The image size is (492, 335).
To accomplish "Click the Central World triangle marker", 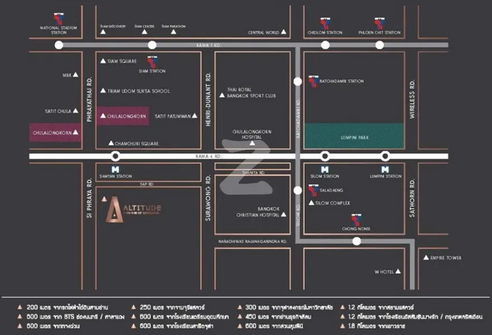I will click(x=283, y=32).
